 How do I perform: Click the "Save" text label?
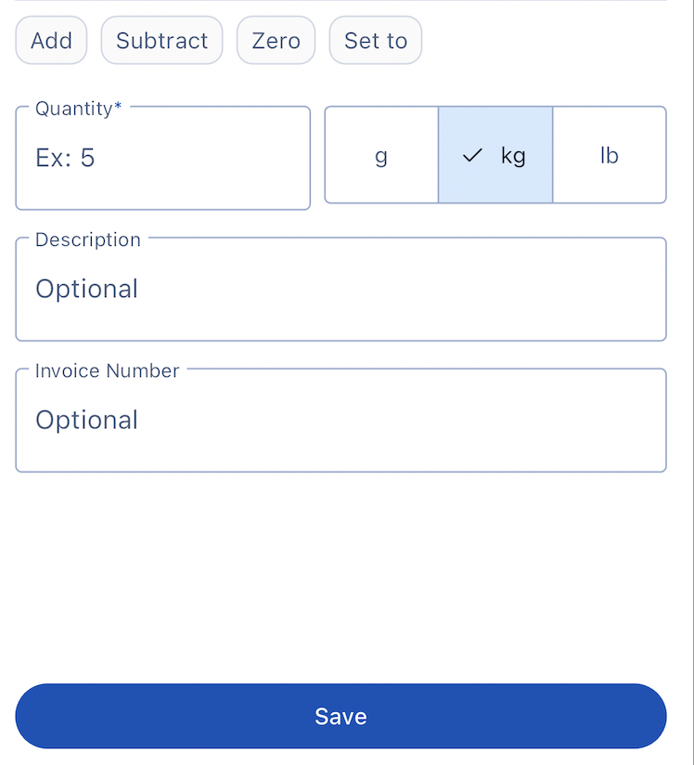pyautogui.click(x=341, y=717)
